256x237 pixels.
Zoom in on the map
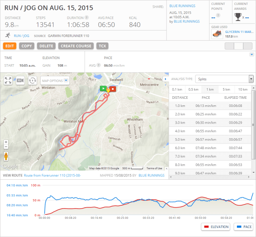coord(6,143)
